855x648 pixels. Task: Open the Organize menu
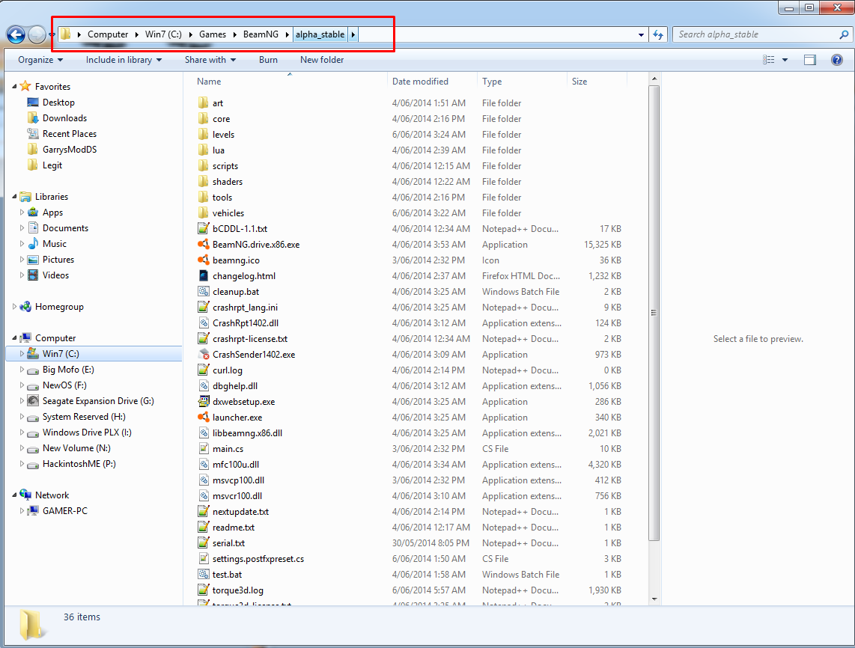40,60
